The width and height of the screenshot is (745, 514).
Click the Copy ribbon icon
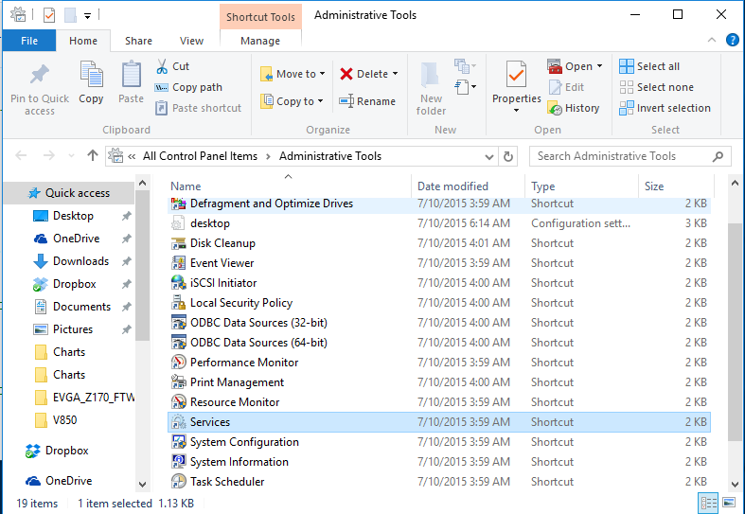click(91, 75)
